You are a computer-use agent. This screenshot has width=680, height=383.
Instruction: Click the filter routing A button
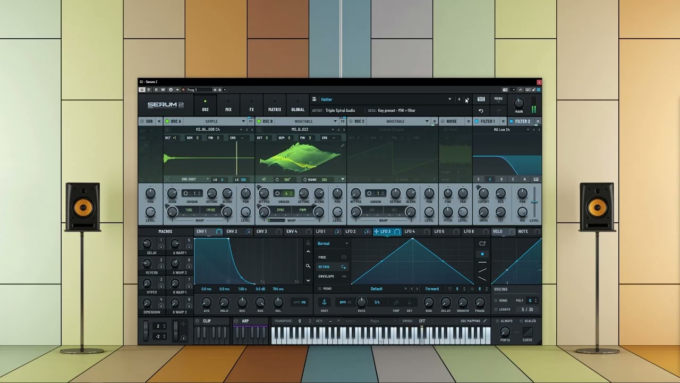[x=490, y=179]
